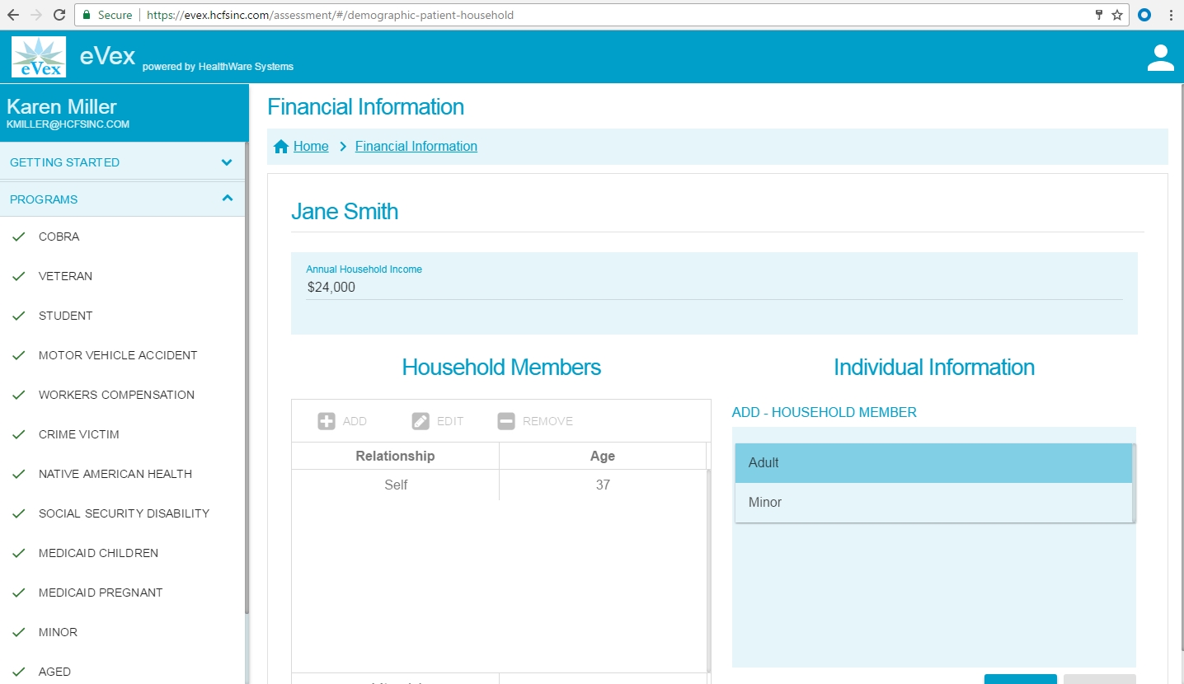Viewport: 1184px width, 684px height.
Task: Open the user profile icon
Action: pyautogui.click(x=1160, y=58)
